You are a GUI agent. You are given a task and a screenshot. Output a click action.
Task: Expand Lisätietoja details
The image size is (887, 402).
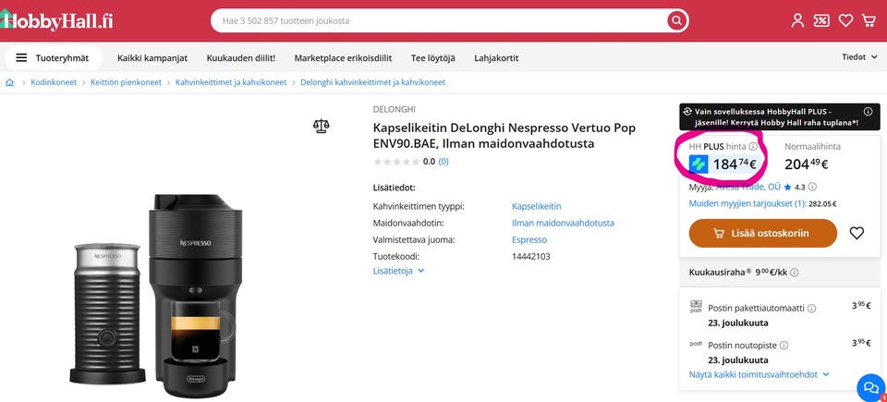tap(399, 271)
